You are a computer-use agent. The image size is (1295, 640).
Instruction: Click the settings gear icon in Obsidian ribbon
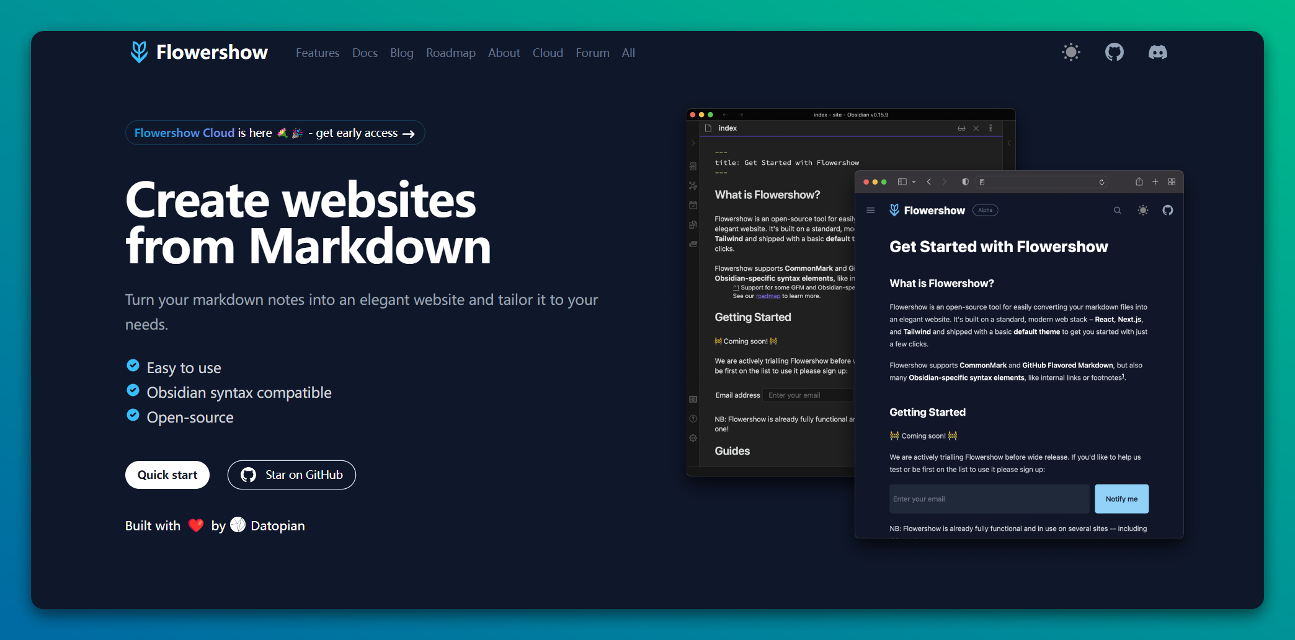coord(693,438)
